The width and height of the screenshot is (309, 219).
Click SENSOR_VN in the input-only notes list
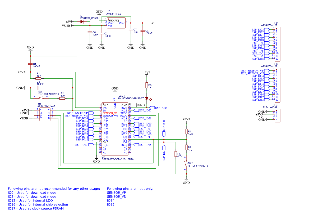[x=117, y=197]
